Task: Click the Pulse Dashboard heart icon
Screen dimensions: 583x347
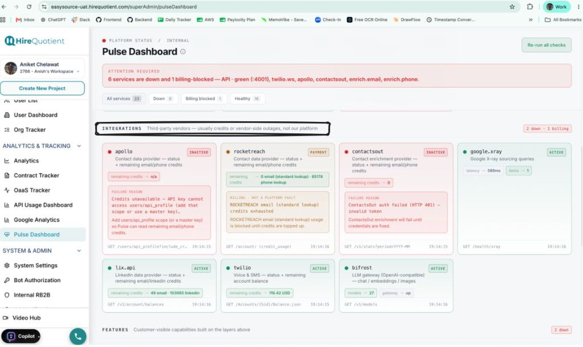Action: pos(7,235)
